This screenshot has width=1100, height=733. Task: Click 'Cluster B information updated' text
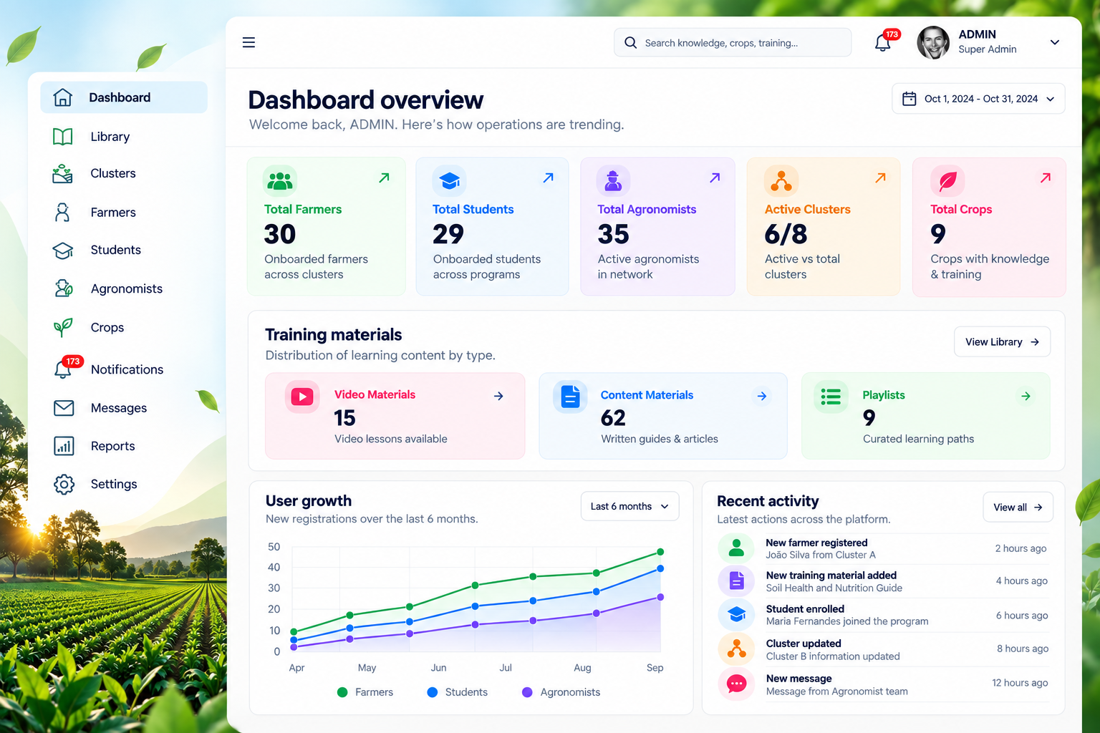(833, 656)
